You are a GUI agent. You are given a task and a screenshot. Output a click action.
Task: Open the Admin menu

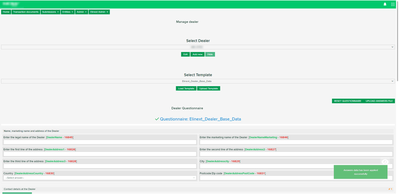click(81, 12)
